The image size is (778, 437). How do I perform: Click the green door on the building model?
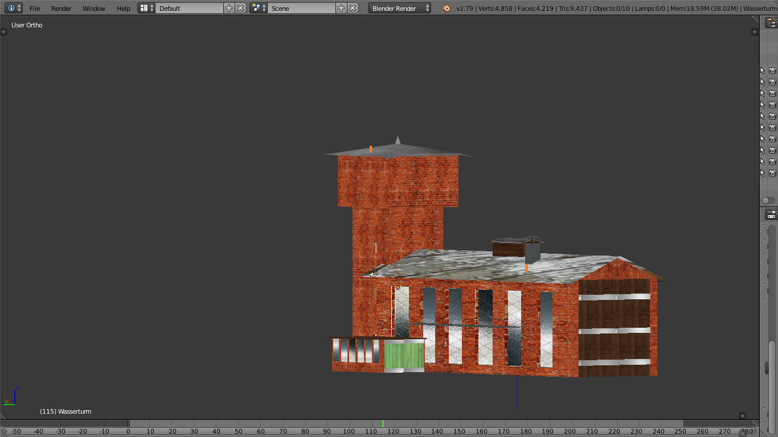click(404, 355)
